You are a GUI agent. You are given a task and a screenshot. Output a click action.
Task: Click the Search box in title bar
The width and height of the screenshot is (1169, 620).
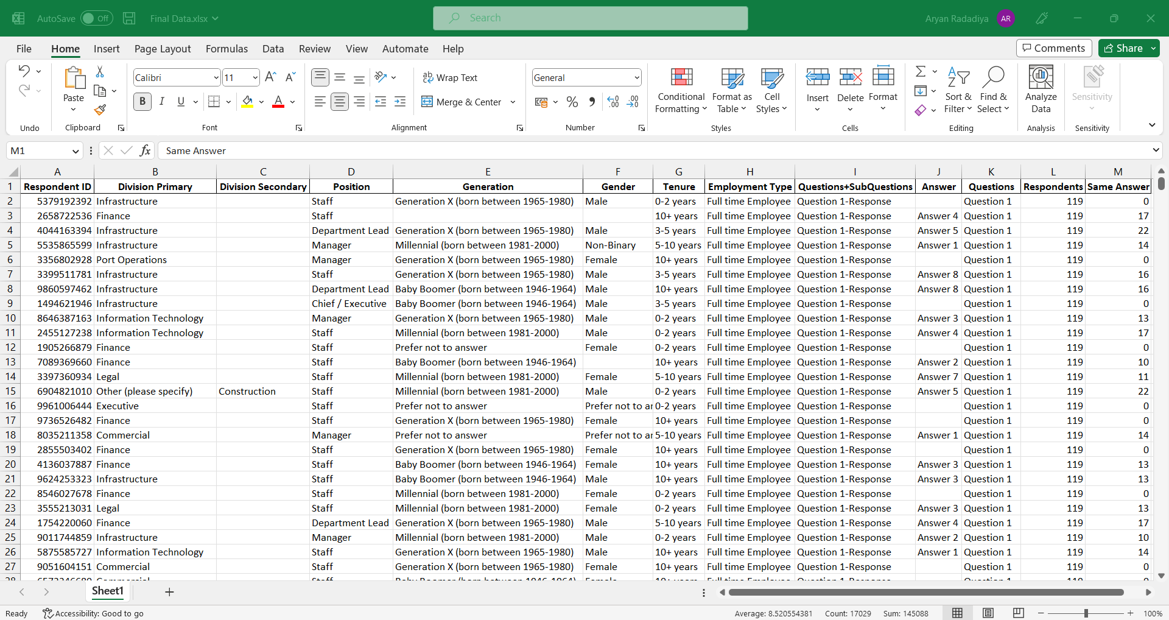591,18
